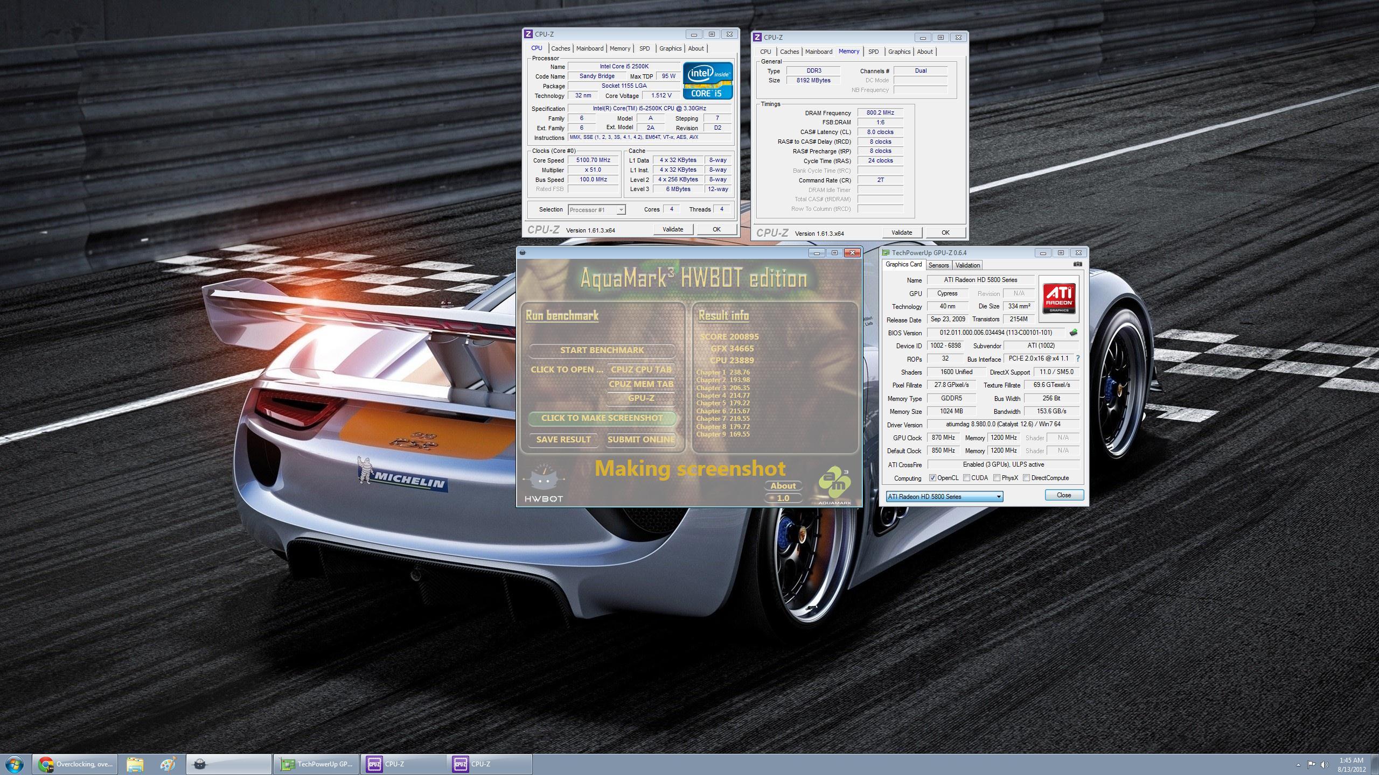This screenshot has height=775, width=1379.
Task: Open Chrome Overclocking taskbar item
Action: click(75, 764)
